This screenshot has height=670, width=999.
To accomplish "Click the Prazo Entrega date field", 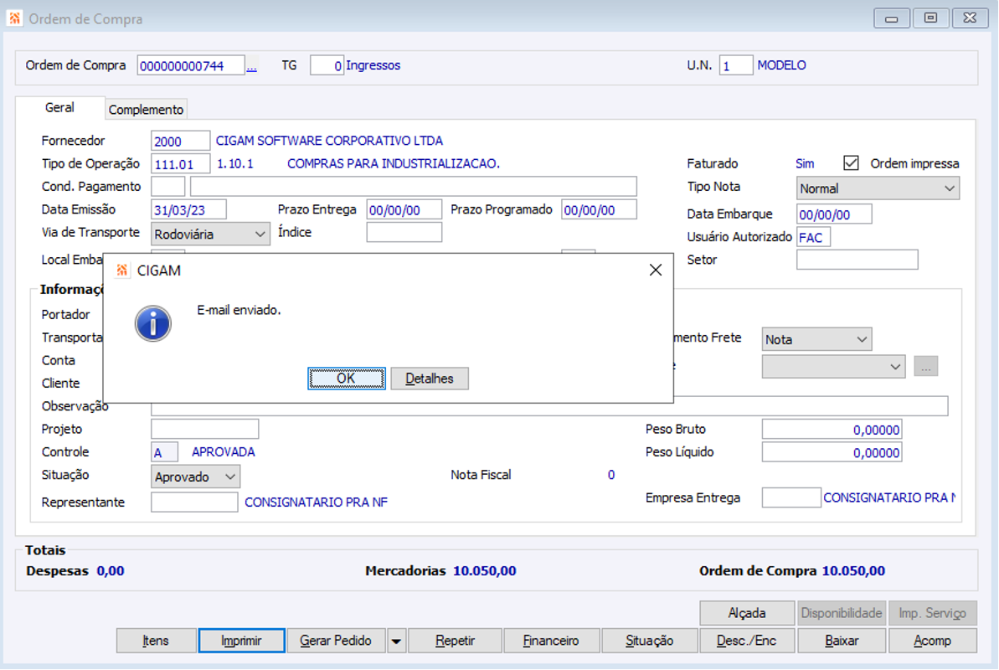I will [404, 209].
